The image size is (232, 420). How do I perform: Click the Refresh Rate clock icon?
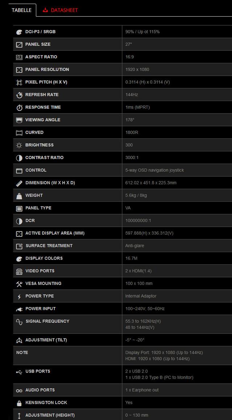19,94
